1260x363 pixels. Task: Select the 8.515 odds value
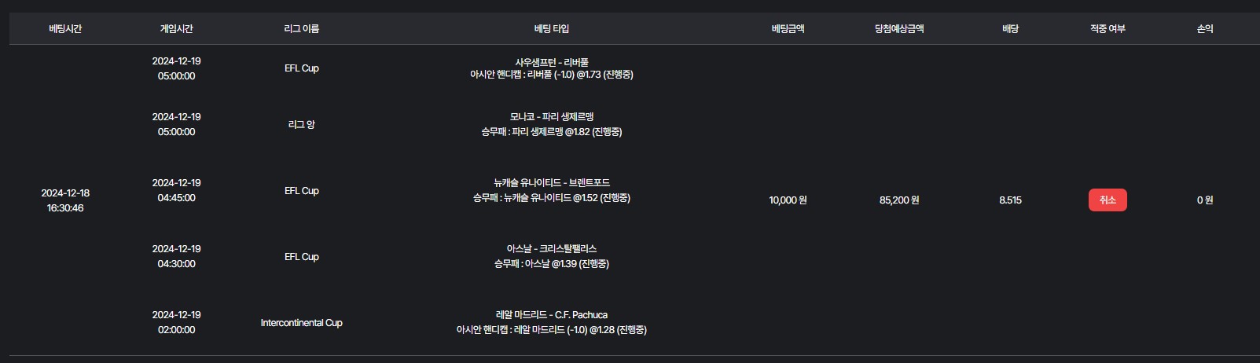pos(1010,200)
